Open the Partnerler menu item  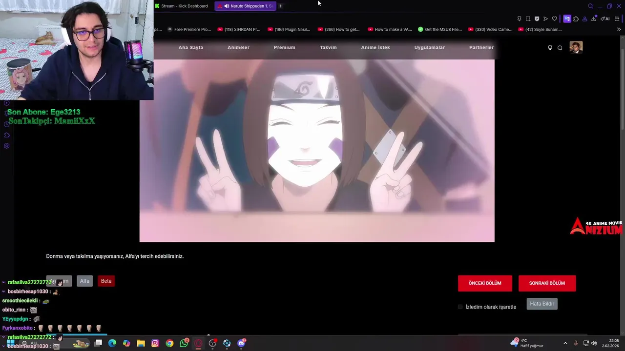tap(481, 47)
